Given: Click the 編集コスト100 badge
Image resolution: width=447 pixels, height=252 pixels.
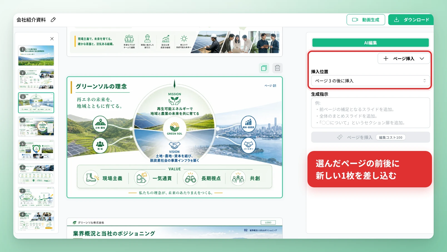Looking at the screenshot, I should point(391,137).
